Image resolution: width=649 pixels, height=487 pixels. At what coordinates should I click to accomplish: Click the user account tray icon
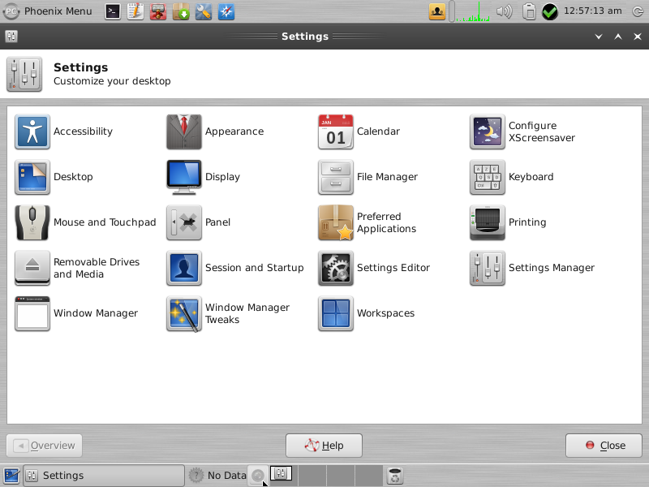pyautogui.click(x=437, y=11)
